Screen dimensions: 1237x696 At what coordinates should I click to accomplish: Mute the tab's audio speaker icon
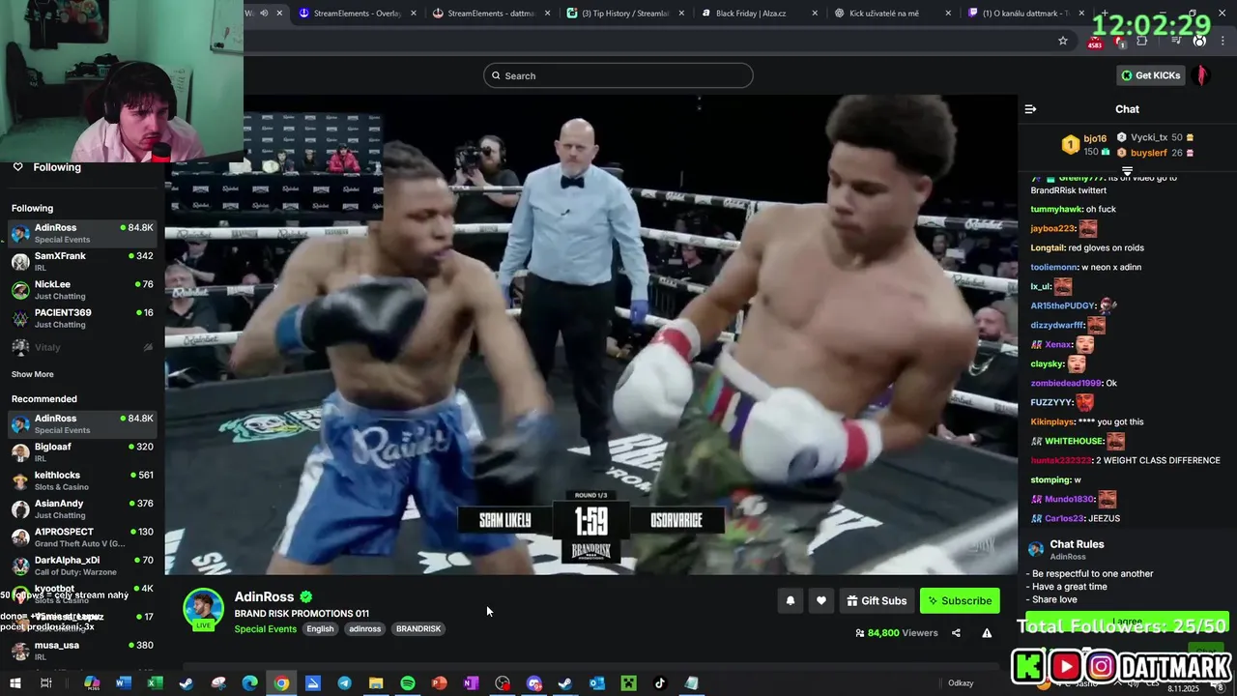pos(264,14)
